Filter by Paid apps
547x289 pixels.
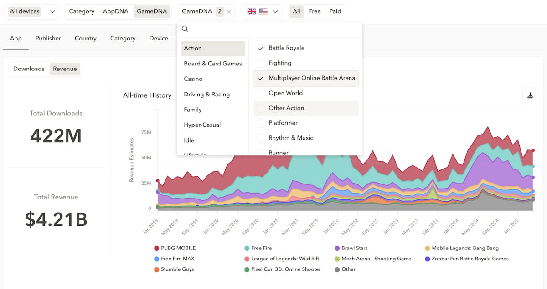pyautogui.click(x=335, y=12)
